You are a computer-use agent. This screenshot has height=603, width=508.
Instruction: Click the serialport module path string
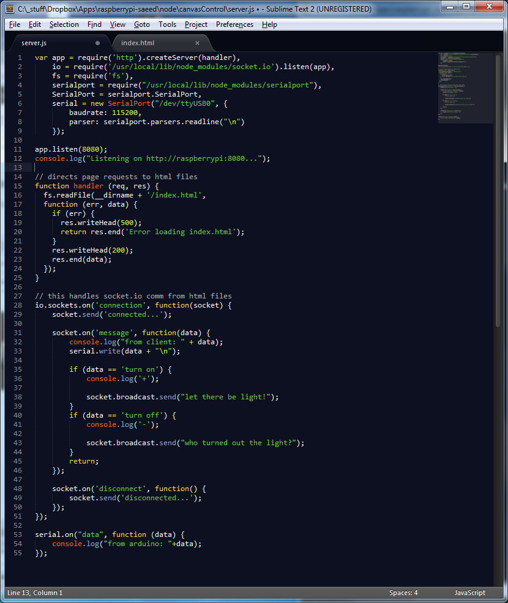pos(228,85)
